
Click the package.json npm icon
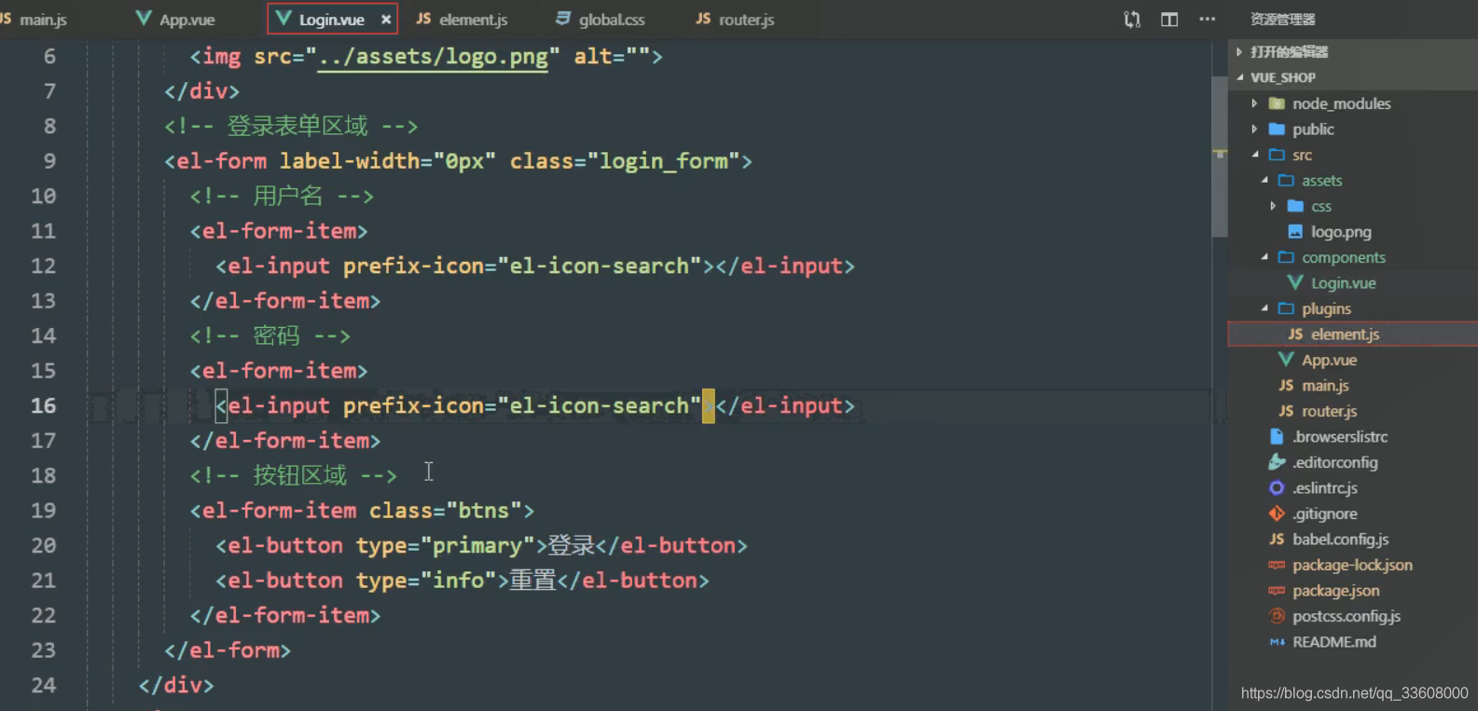pyautogui.click(x=1277, y=590)
